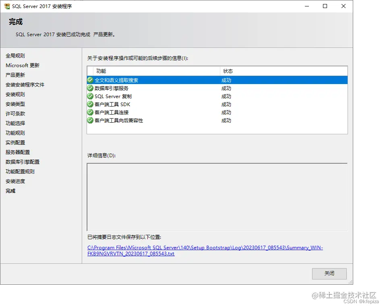Screen dimensions: 385x308
Task: Click green check icon for 数据库引擎服务
Action: point(90,88)
